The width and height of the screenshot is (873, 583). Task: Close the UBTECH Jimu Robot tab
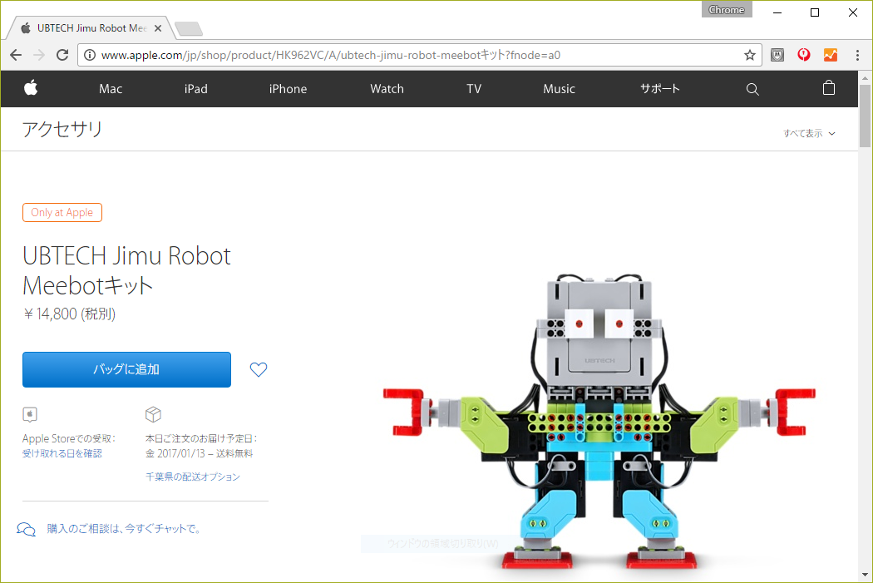[x=158, y=27]
